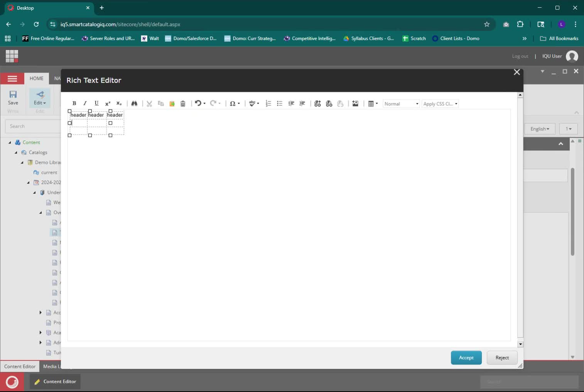Open the version number 1 dropdown

[569, 129]
